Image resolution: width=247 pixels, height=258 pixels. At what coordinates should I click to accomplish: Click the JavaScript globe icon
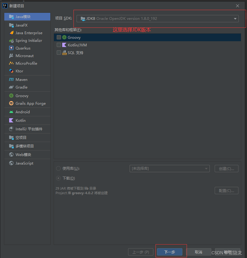coord(11,163)
